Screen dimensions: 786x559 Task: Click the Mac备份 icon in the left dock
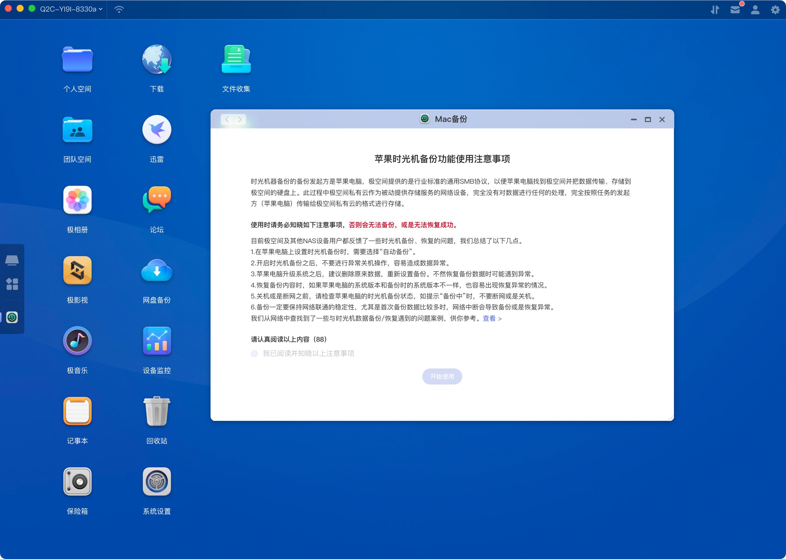(12, 317)
